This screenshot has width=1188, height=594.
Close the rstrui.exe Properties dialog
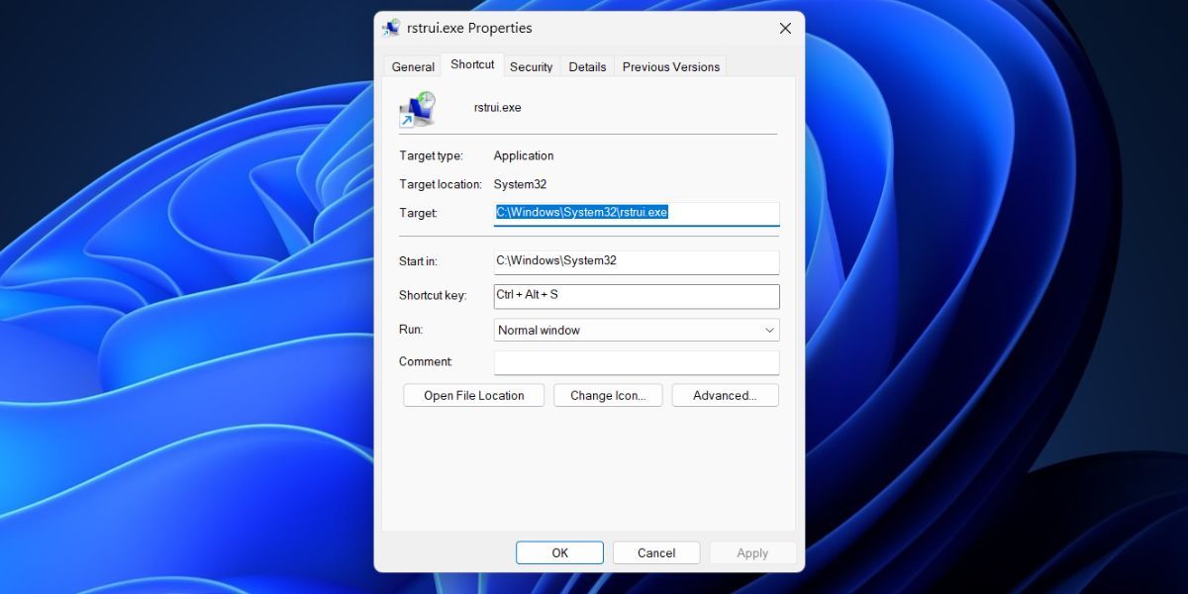(x=785, y=28)
